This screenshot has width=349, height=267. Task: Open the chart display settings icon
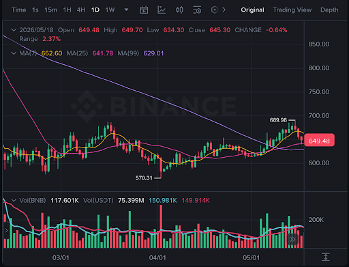click(197, 10)
